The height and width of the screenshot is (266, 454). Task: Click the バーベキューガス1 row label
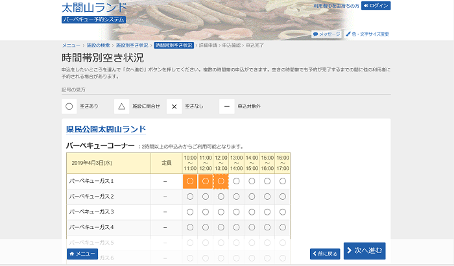pyautogui.click(x=91, y=182)
